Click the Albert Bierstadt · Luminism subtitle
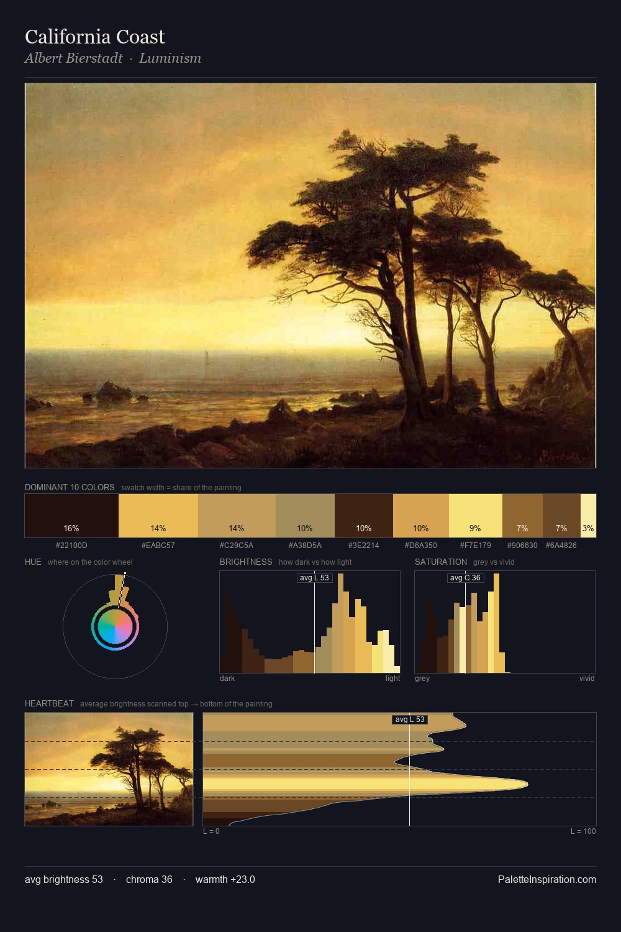 113,58
